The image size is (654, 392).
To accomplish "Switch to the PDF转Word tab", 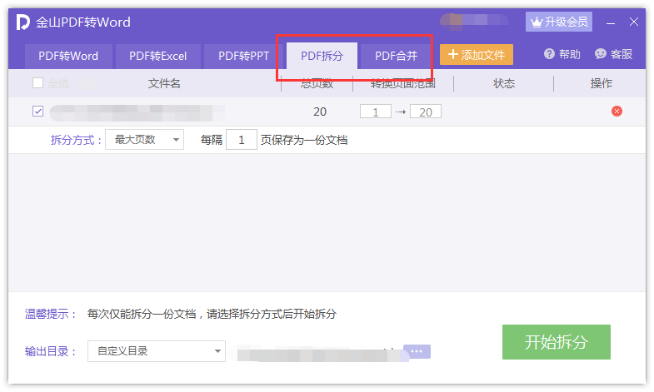I will (x=68, y=57).
